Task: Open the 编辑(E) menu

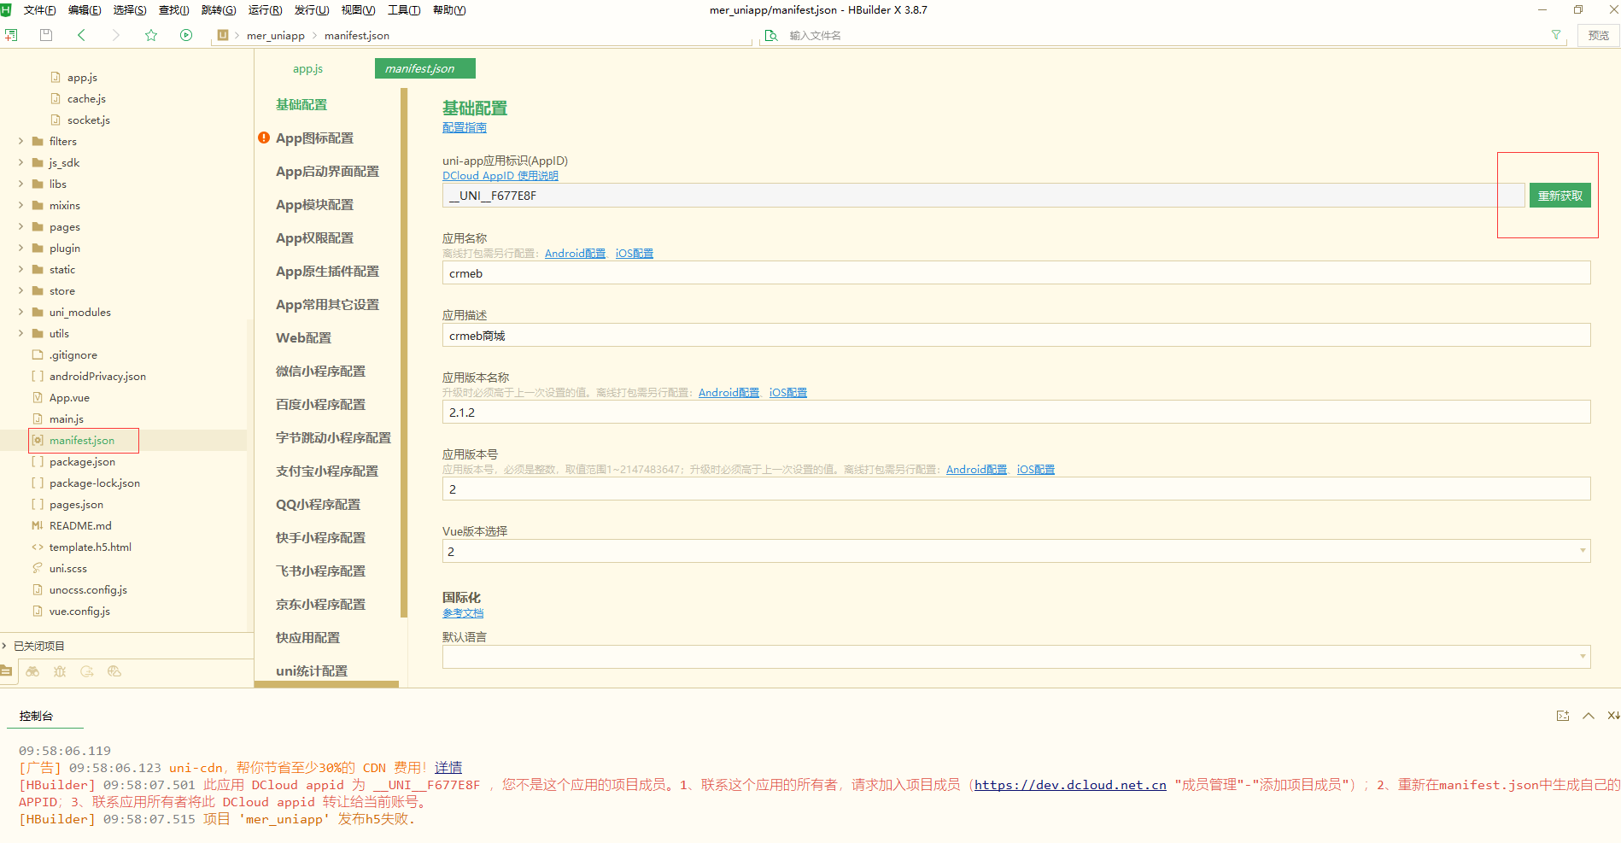Action: pyautogui.click(x=85, y=10)
